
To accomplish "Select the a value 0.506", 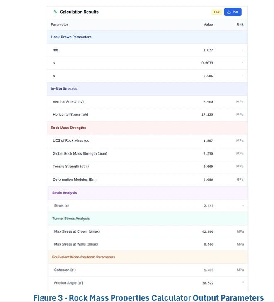I will point(208,76).
